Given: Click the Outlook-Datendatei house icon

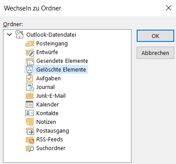Looking at the screenshot, I should pyautogui.click(x=19, y=34).
